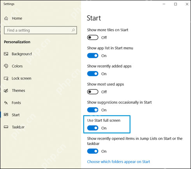Open the Themes page
The width and height of the screenshot is (191, 169).
click(18, 91)
